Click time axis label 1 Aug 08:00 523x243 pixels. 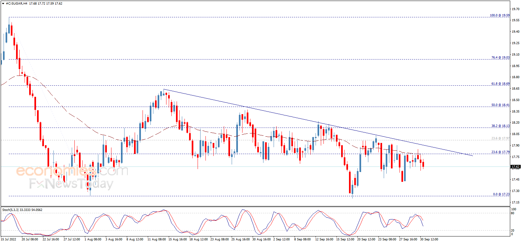pos(93,239)
